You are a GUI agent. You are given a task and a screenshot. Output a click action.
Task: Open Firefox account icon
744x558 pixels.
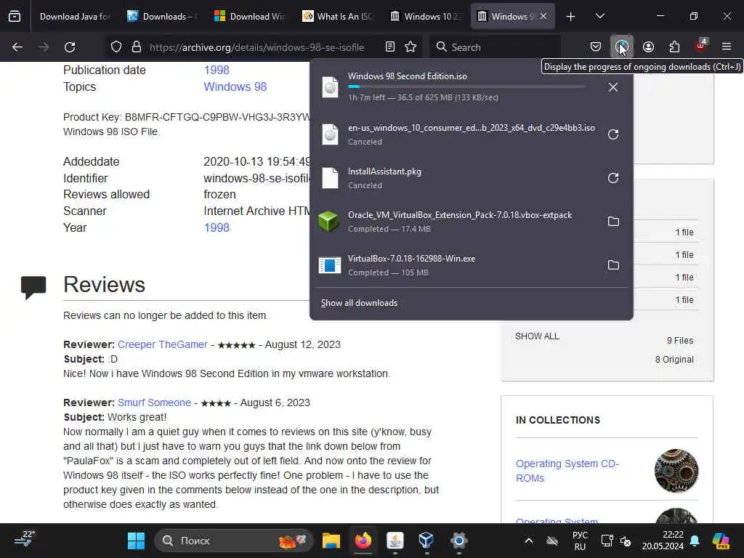(648, 47)
